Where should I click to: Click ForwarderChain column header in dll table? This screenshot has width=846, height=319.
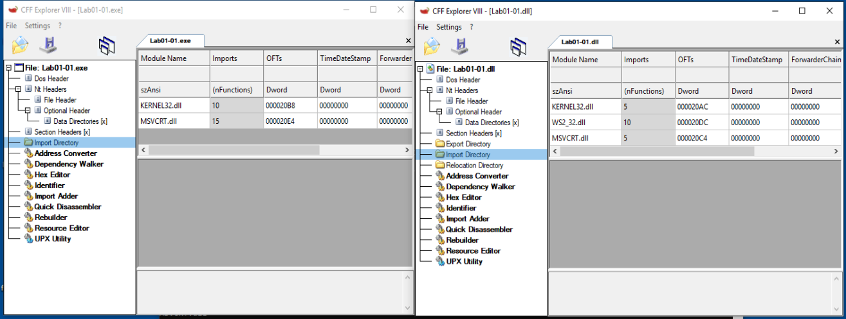click(815, 60)
